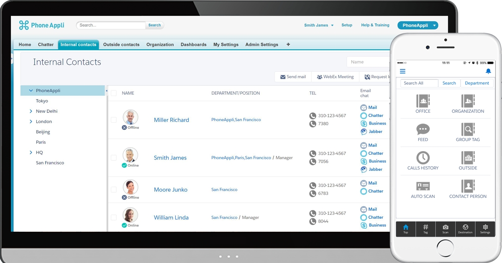Open Jabber chat for Smith James

coord(372,169)
